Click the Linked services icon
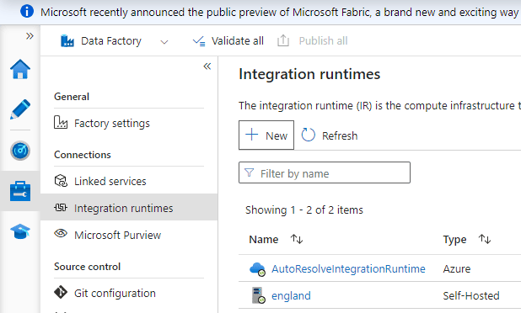This screenshot has height=313, width=521. (61, 181)
